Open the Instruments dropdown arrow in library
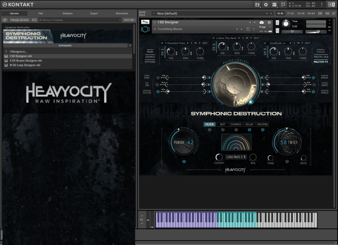This screenshot has height=245, width=338. [130, 45]
